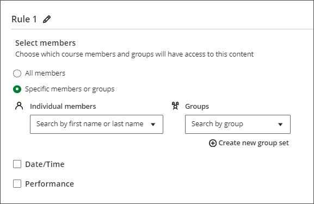Image resolution: width=314 pixels, height=204 pixels.
Task: Click the Groups label text
Action: (197, 106)
